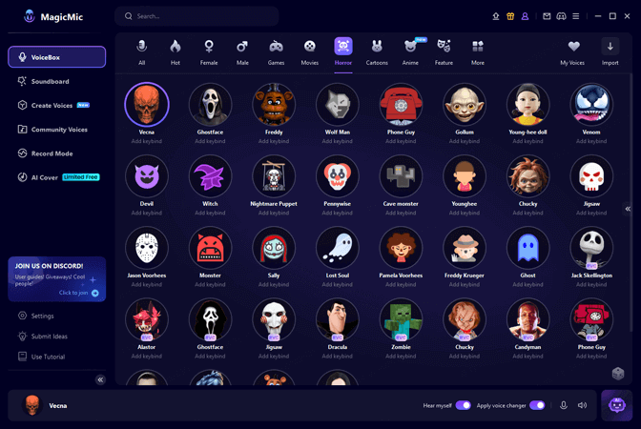Image resolution: width=641 pixels, height=429 pixels.
Task: Open the robot assistant button
Action: (617, 405)
